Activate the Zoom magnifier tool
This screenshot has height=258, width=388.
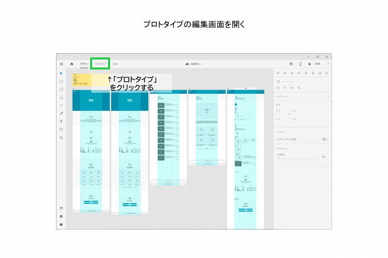click(61, 138)
